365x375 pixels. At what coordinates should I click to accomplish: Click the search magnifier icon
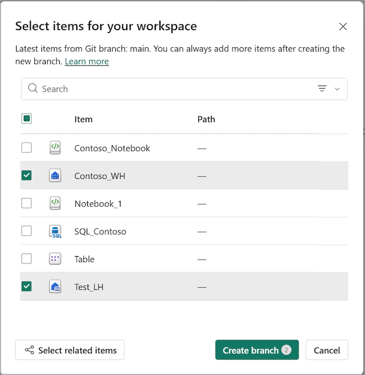click(x=33, y=88)
